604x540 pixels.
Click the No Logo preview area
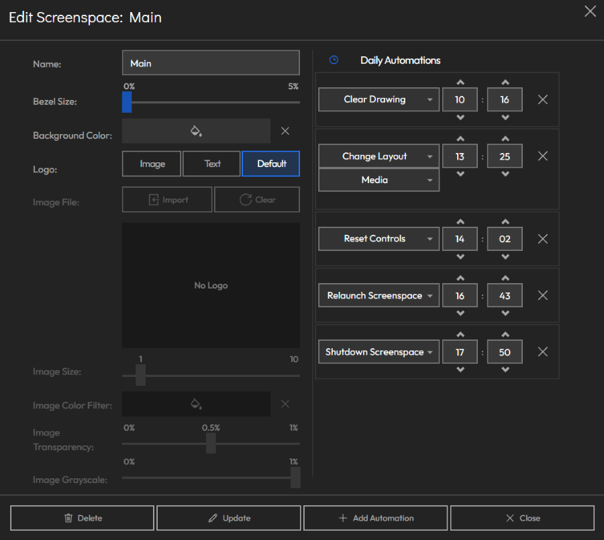(211, 285)
